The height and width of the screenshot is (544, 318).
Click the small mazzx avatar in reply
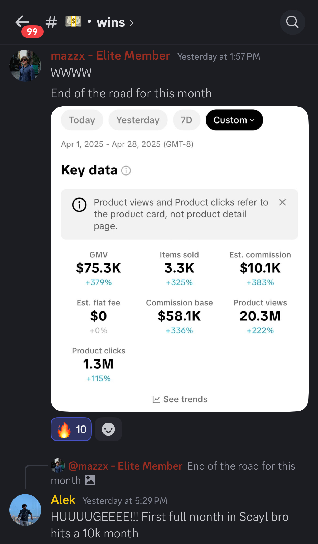[x=58, y=466]
